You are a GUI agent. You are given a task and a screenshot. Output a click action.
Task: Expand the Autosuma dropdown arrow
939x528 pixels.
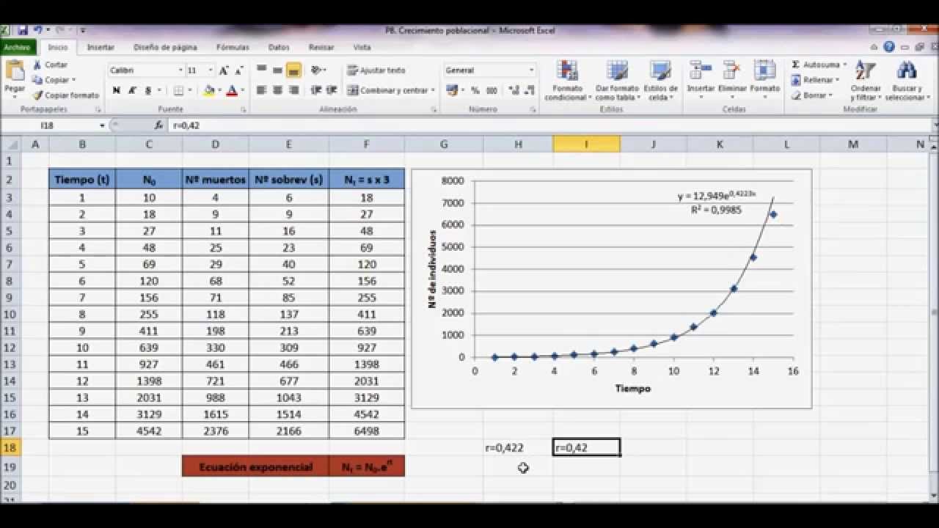844,65
